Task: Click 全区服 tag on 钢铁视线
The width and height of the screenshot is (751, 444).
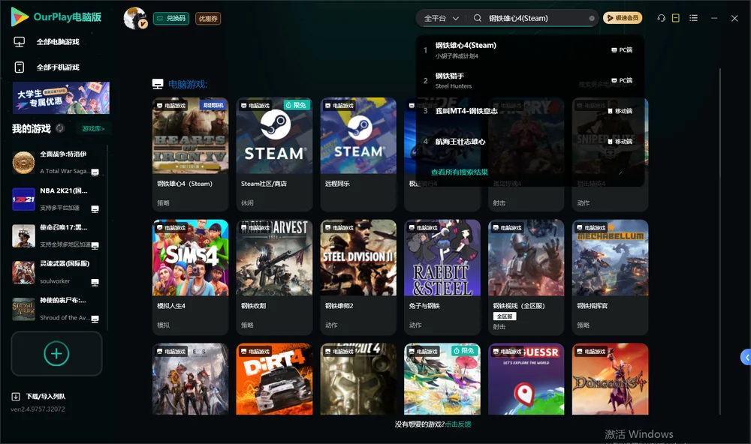Action: 505,316
